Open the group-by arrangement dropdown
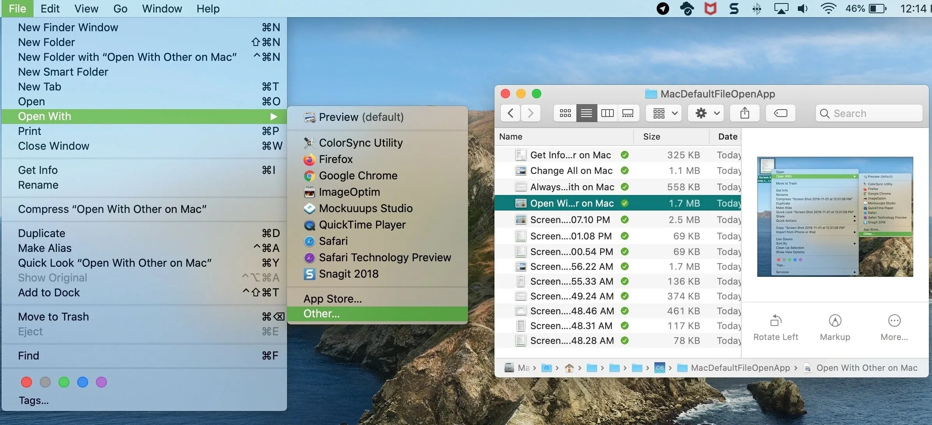The height and width of the screenshot is (425, 932). 663,113
